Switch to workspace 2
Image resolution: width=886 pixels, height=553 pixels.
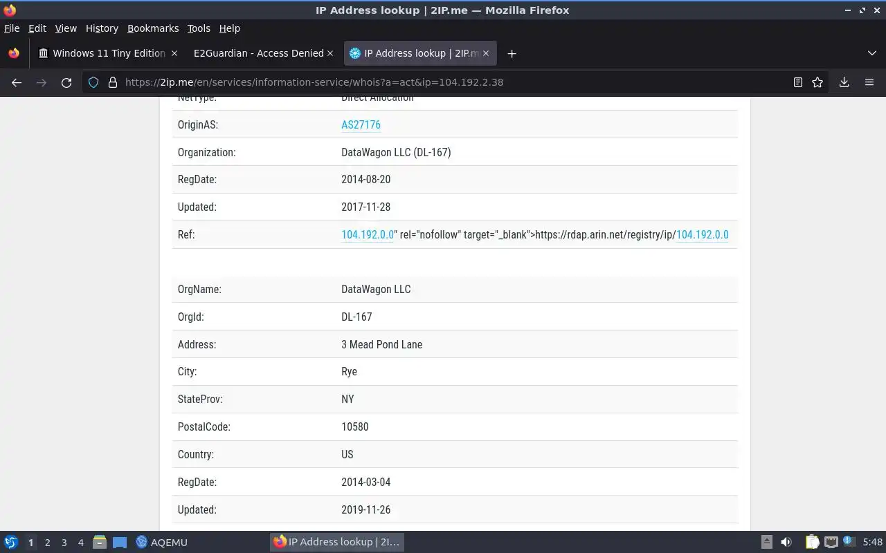coord(47,543)
